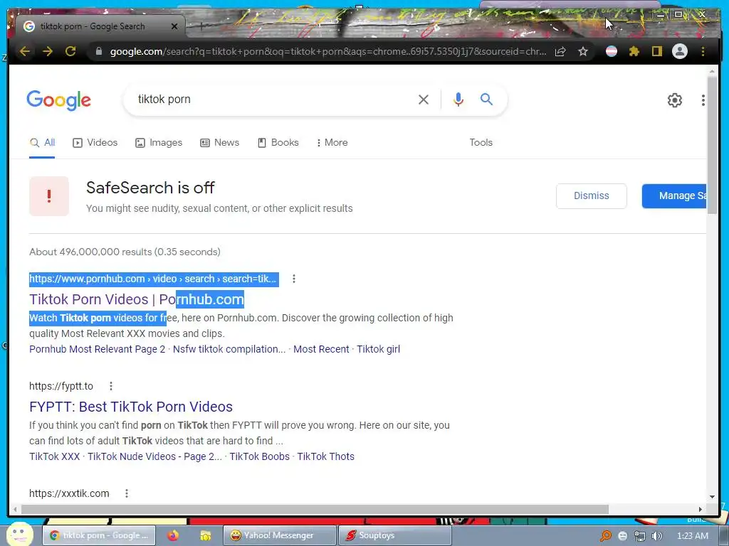The height and width of the screenshot is (546, 729).
Task: Click the 1:23 AM clock
Action: [692, 536]
